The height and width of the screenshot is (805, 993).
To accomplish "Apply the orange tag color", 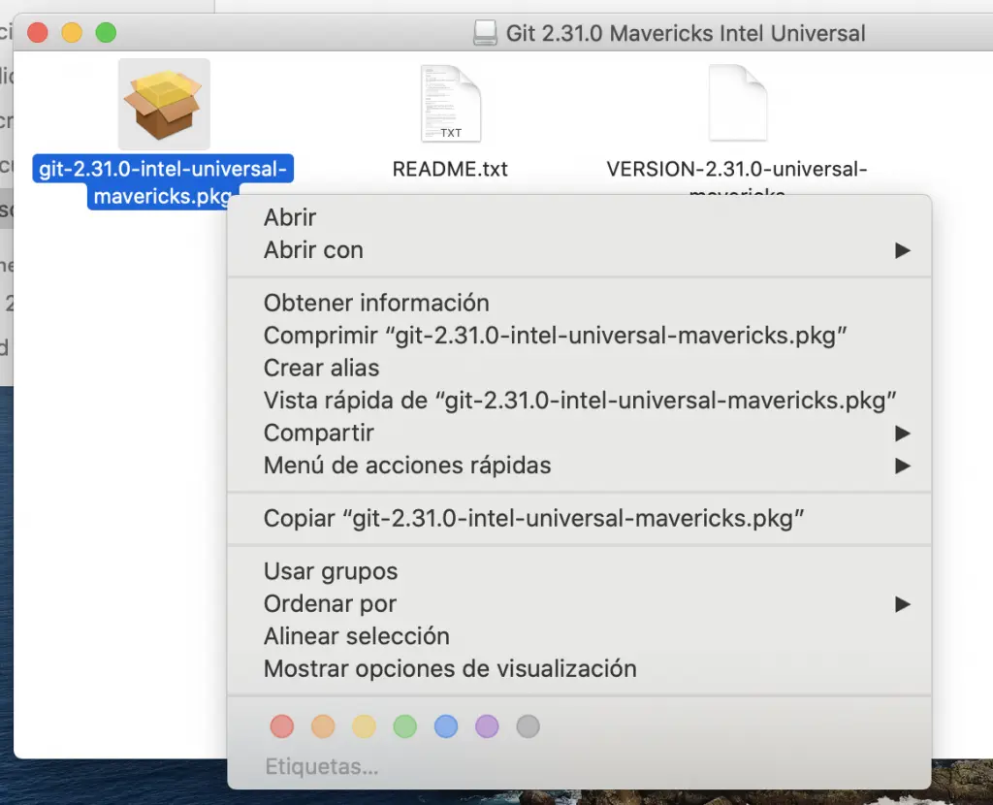I will click(323, 726).
